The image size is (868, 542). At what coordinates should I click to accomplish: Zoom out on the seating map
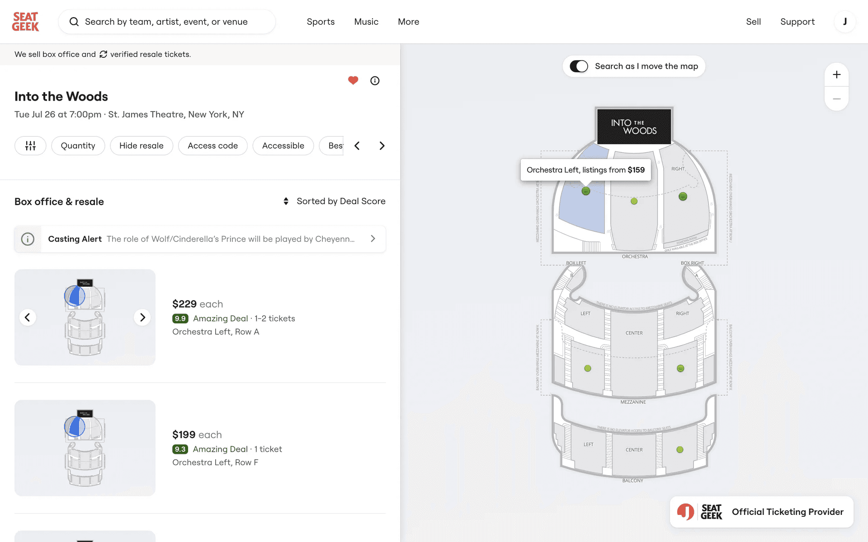pos(836,99)
